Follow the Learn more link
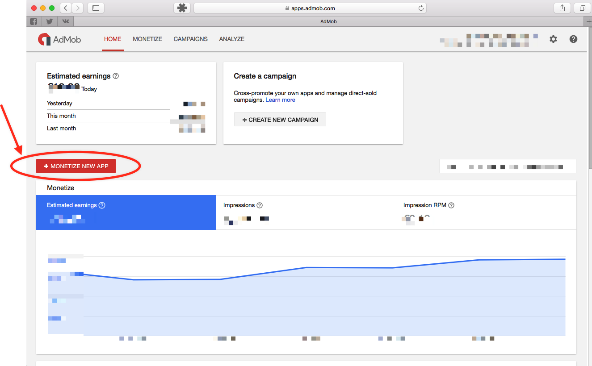Viewport: 592px width, 366px height. (281, 100)
